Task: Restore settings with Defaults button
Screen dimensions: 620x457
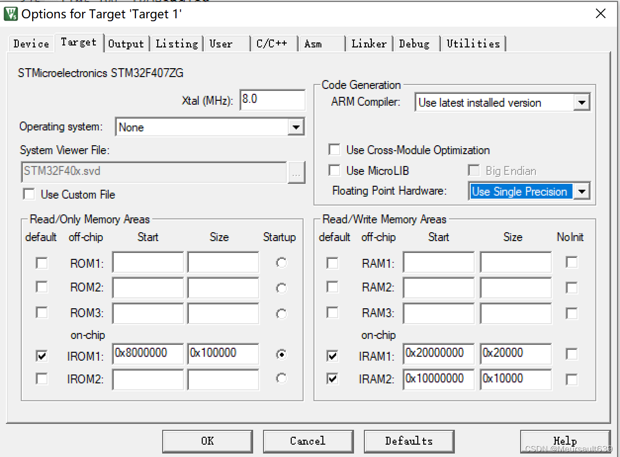Action: (409, 441)
